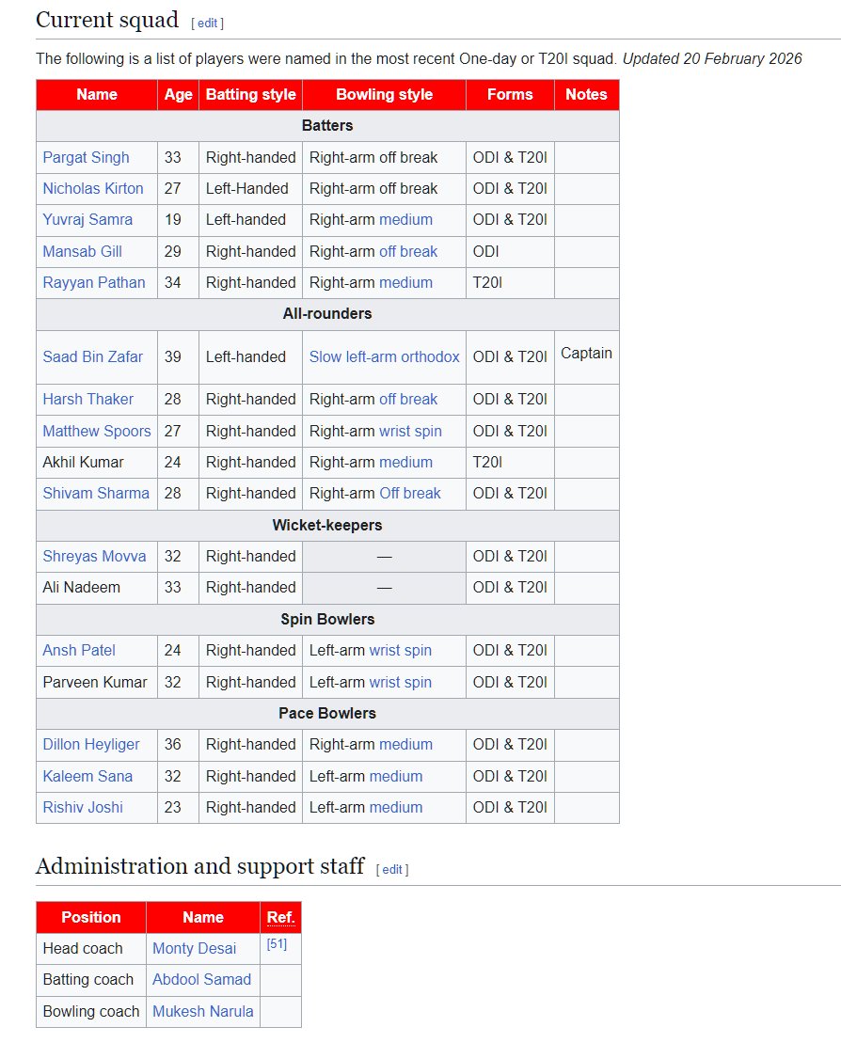This screenshot has width=841, height=1043.
Task: Edit the Administration and support staff section
Action: click(x=392, y=869)
